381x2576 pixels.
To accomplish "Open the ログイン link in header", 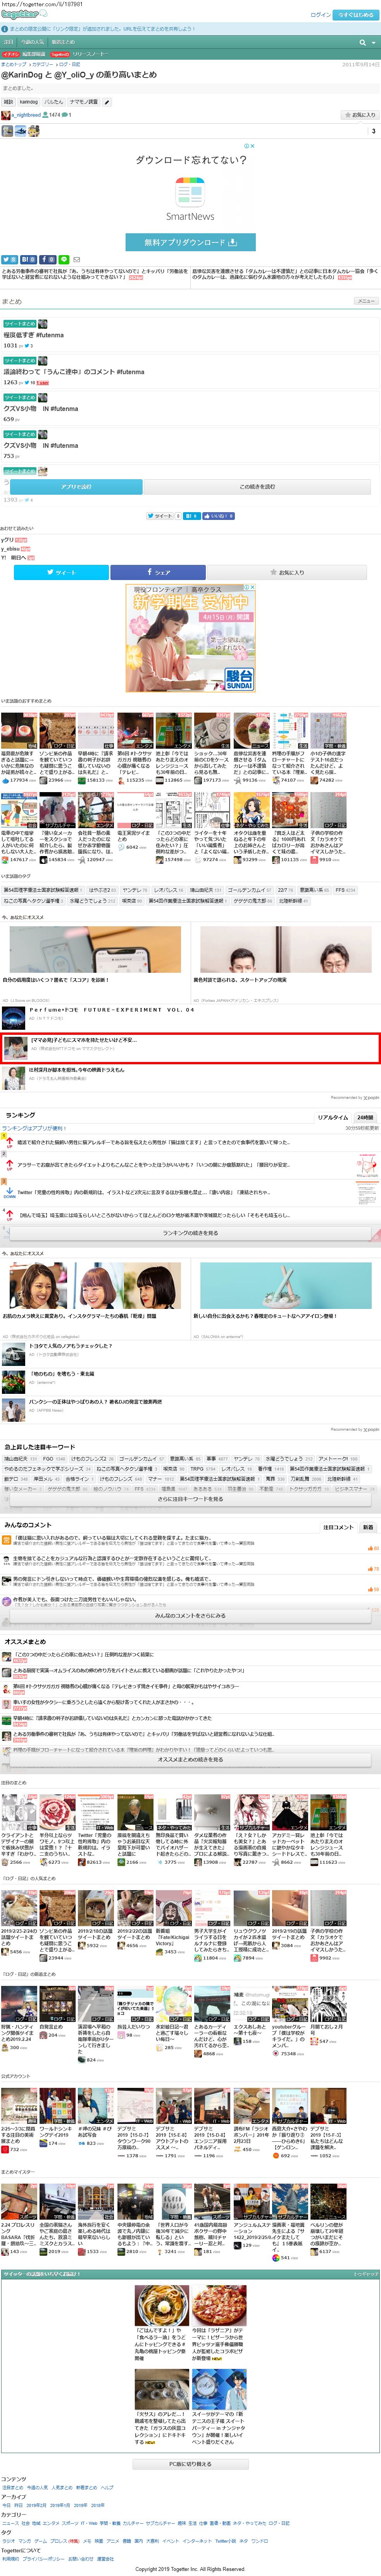I will coord(320,15).
